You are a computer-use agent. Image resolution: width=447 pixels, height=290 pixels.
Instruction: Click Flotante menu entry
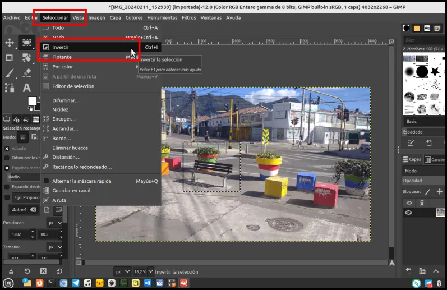100,57
